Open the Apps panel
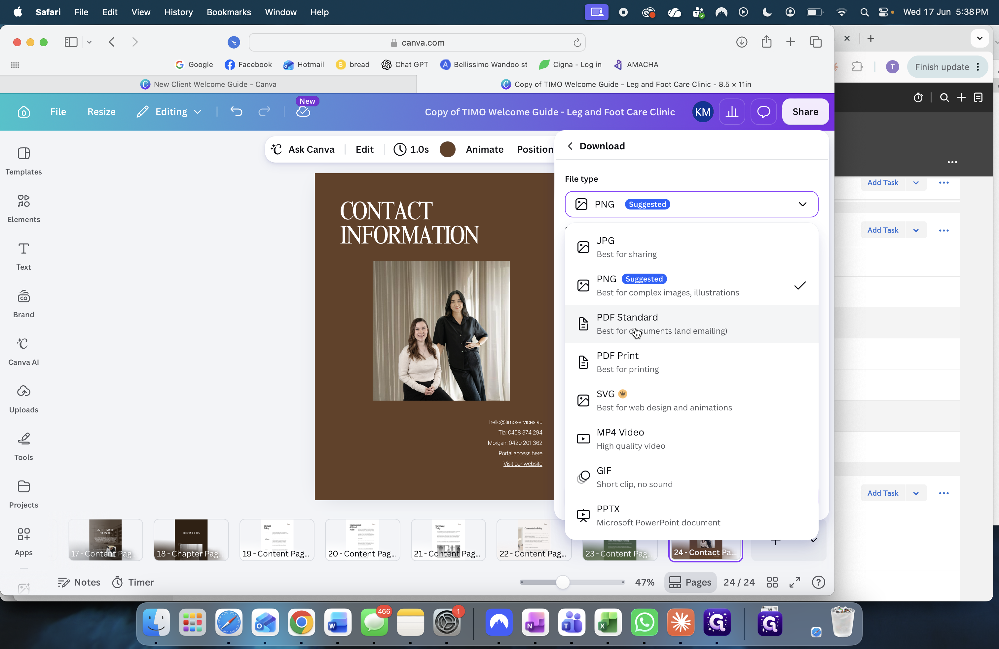 point(23,542)
